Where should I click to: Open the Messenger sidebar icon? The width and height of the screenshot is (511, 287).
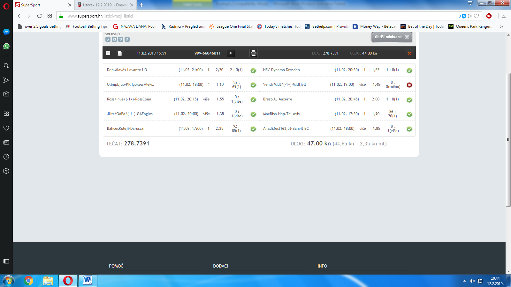click(6, 32)
